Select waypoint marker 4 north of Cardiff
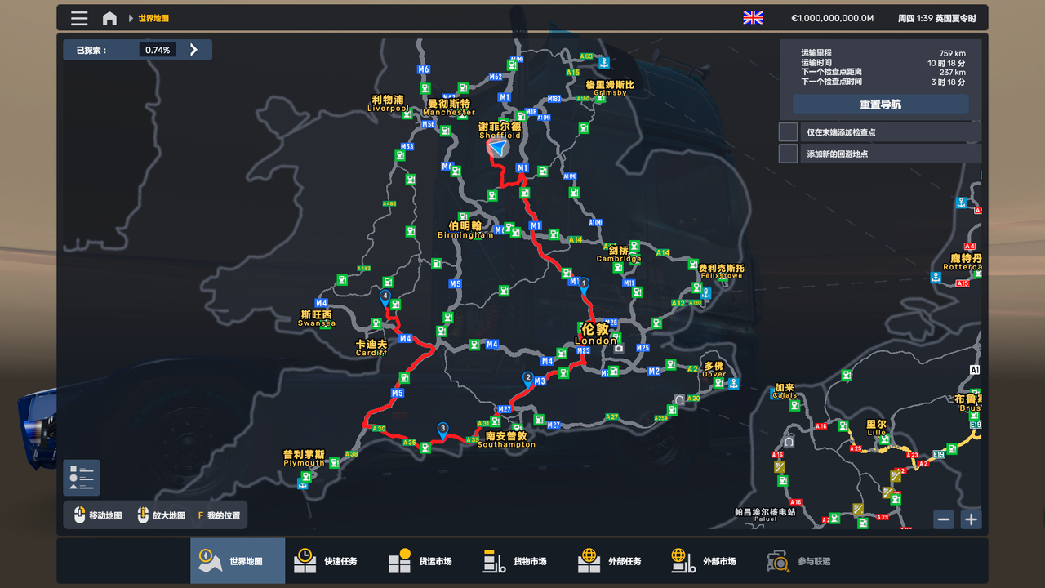This screenshot has width=1045, height=588. click(x=385, y=297)
